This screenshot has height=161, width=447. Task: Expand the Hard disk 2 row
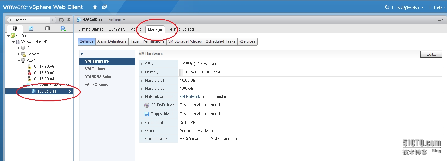[142, 89]
